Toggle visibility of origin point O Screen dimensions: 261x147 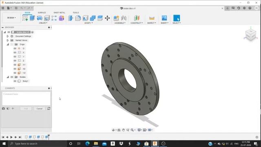pyautogui.click(x=15, y=48)
